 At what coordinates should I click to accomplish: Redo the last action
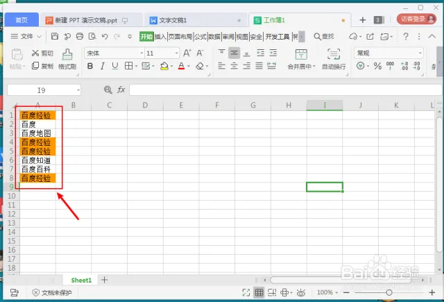click(117, 36)
